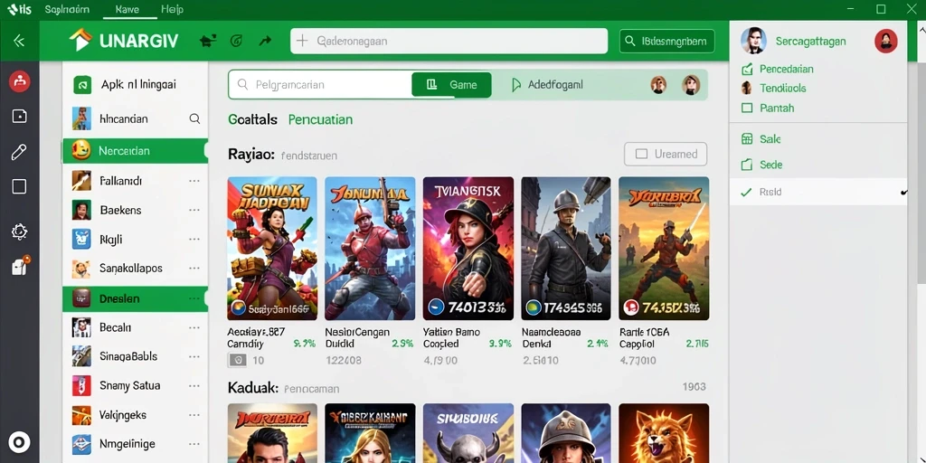The width and height of the screenshot is (926, 463).
Task: Click the Sanakollapos app icon
Action: [81, 269]
